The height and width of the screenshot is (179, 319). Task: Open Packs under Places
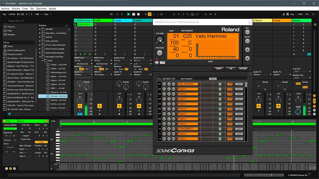point(10,46)
